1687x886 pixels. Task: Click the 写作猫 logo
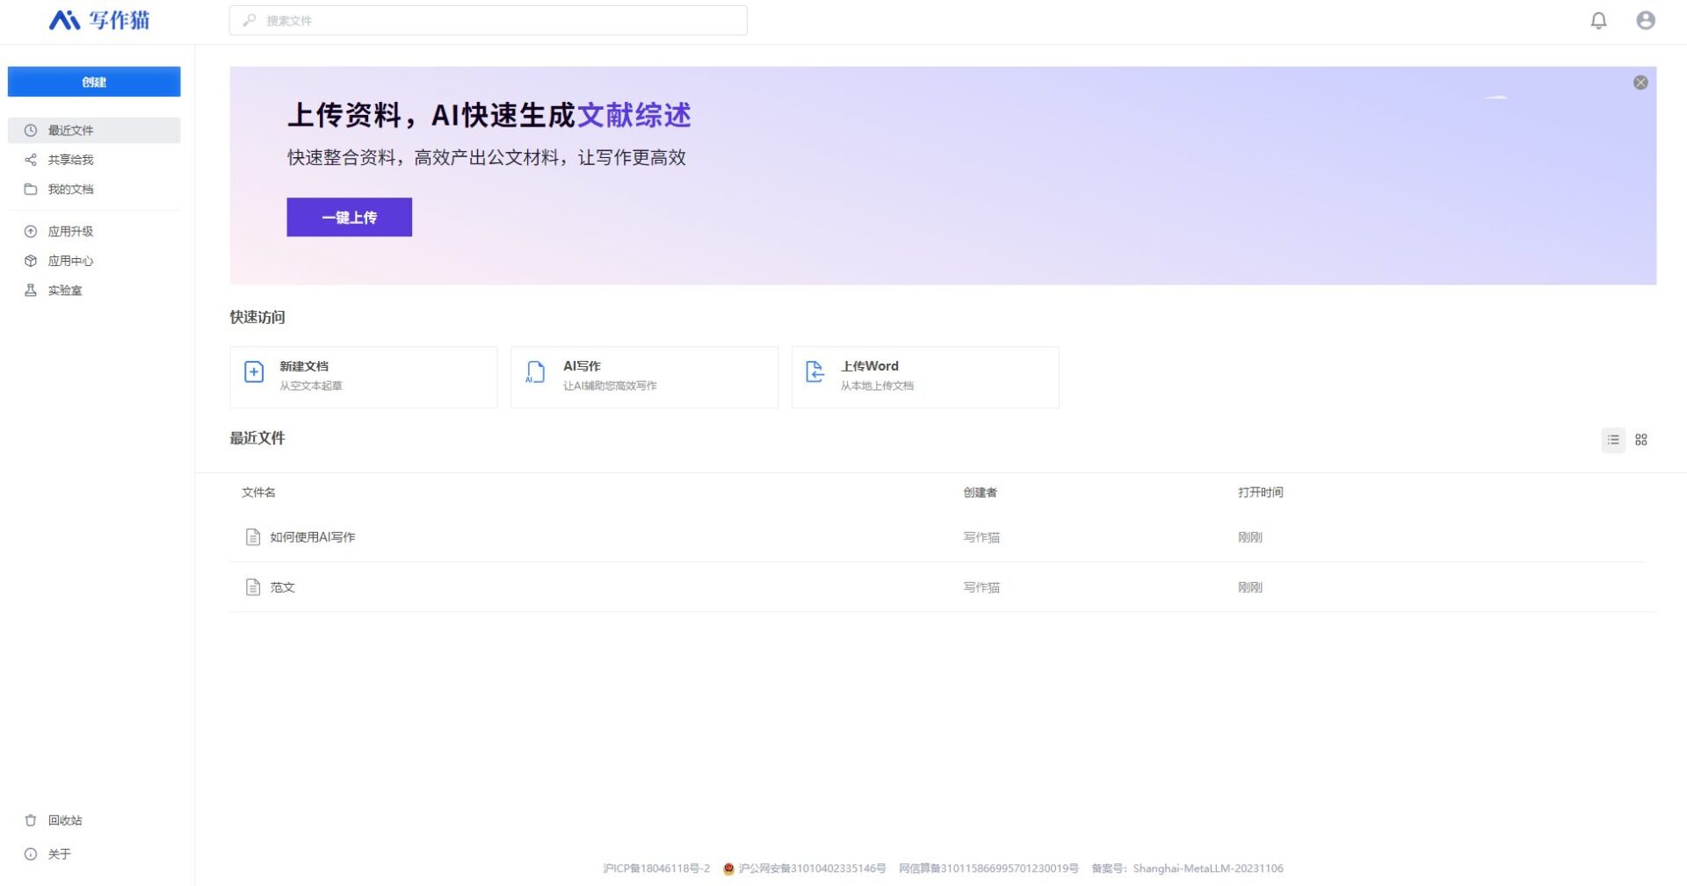[x=99, y=20]
